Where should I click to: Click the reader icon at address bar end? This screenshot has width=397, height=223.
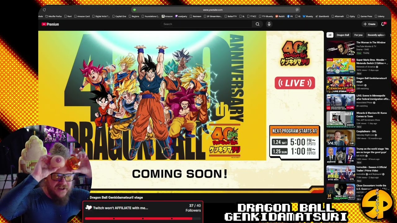coord(297,10)
